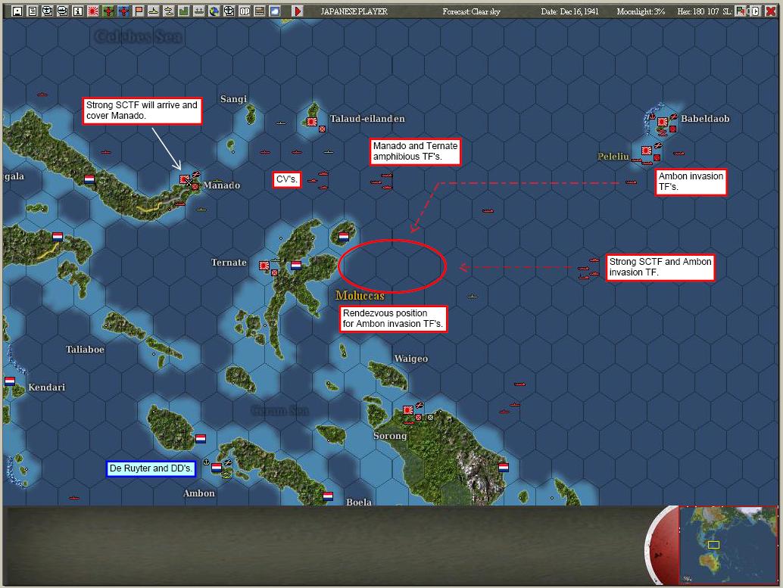Click the weather cloud toolbar icon

click(x=275, y=11)
